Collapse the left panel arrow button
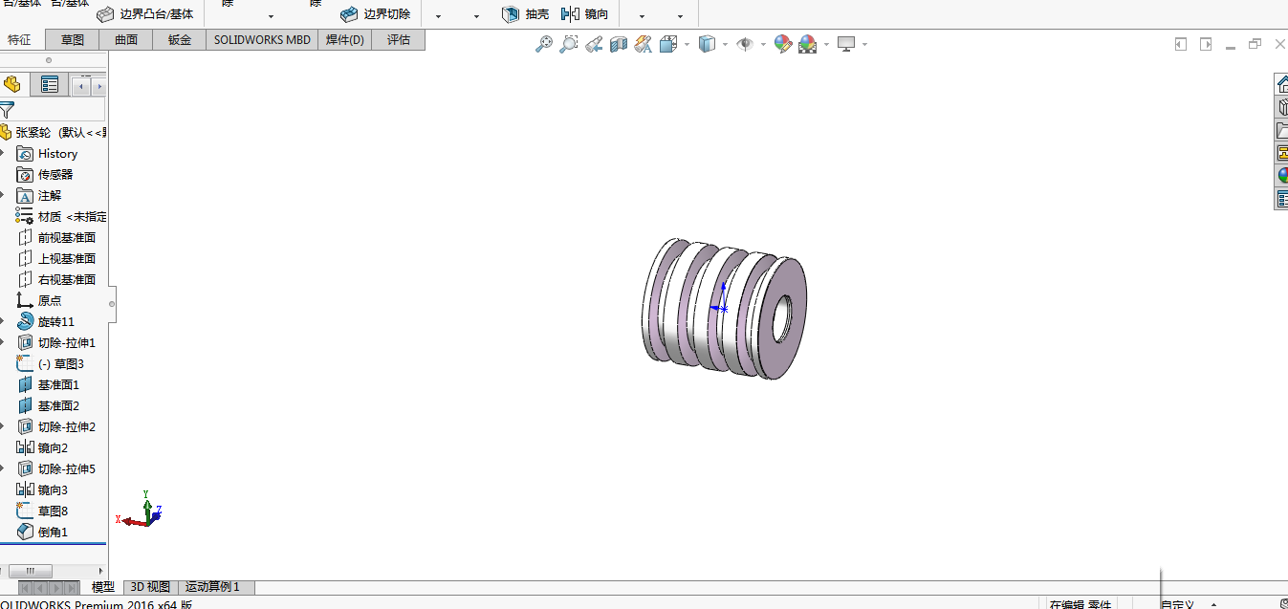The height and width of the screenshot is (609, 1288). (1181, 44)
